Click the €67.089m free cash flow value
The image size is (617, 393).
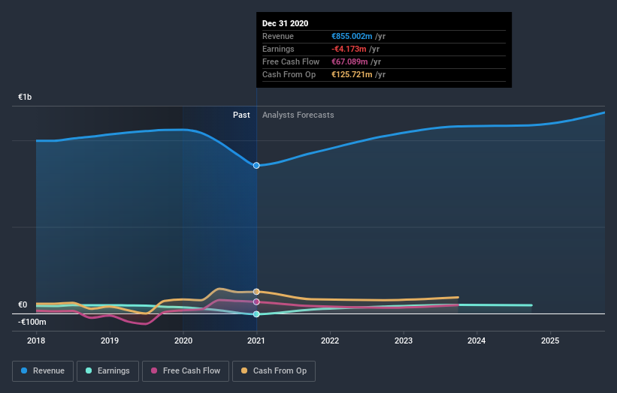[x=349, y=61]
